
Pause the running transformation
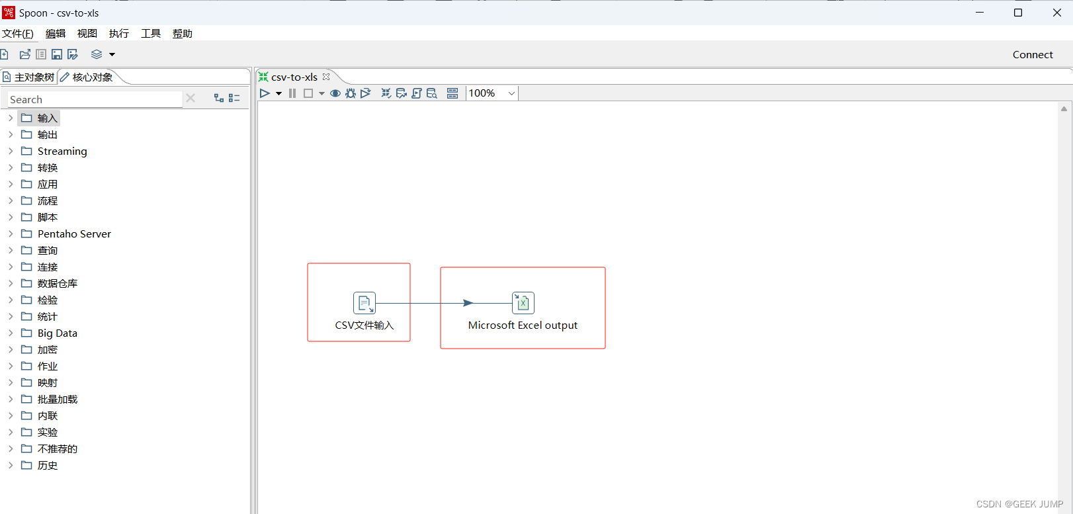point(292,93)
